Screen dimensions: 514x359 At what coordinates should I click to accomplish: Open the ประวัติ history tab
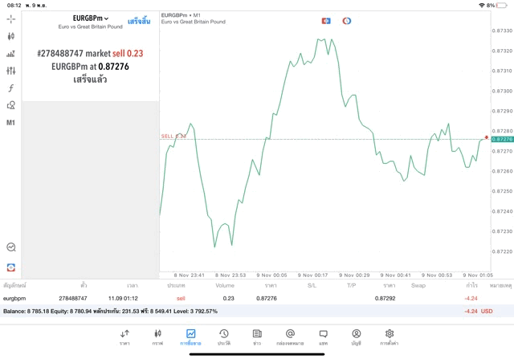(224, 337)
